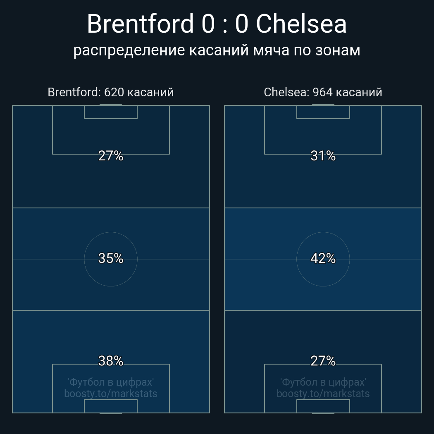
Task: Click the "Brentford 0 : 0 Chelsea" title
Action: [x=217, y=24]
